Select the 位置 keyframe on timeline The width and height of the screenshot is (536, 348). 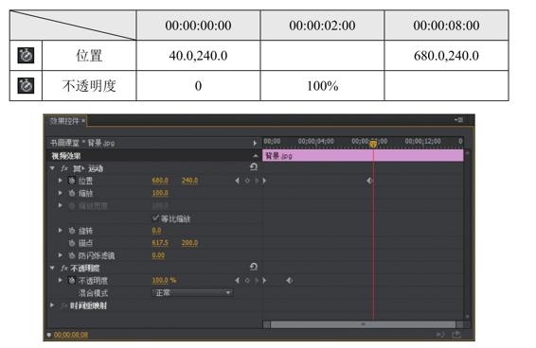coord(369,181)
